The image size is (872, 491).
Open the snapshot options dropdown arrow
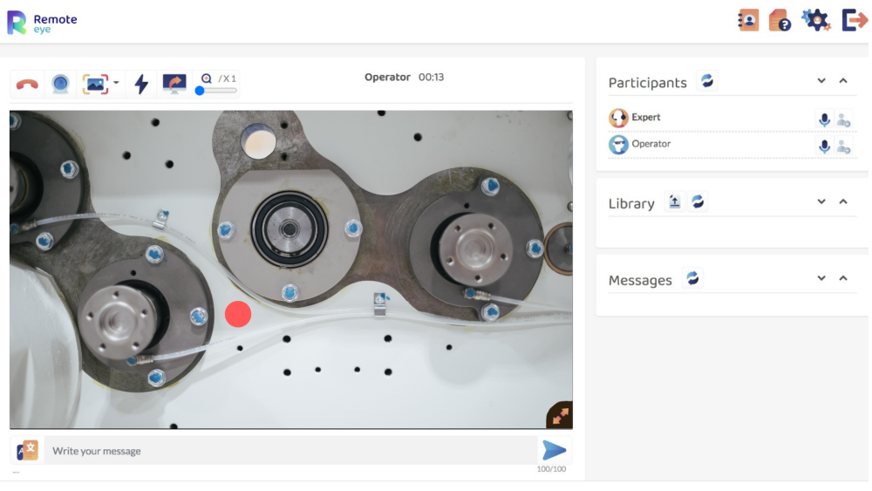click(116, 83)
